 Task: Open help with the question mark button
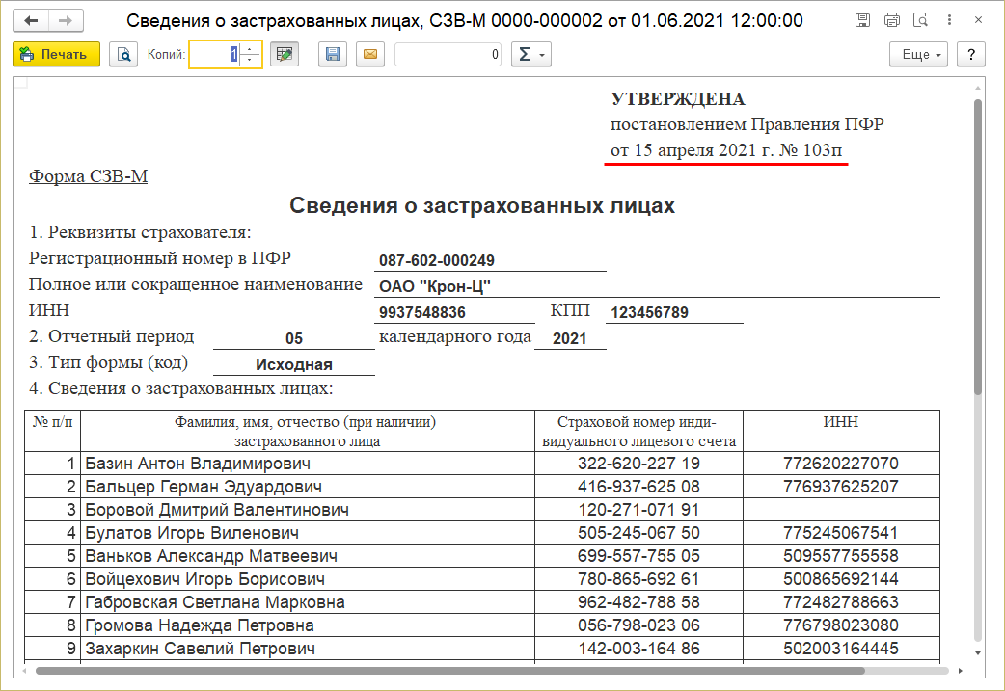point(971,54)
